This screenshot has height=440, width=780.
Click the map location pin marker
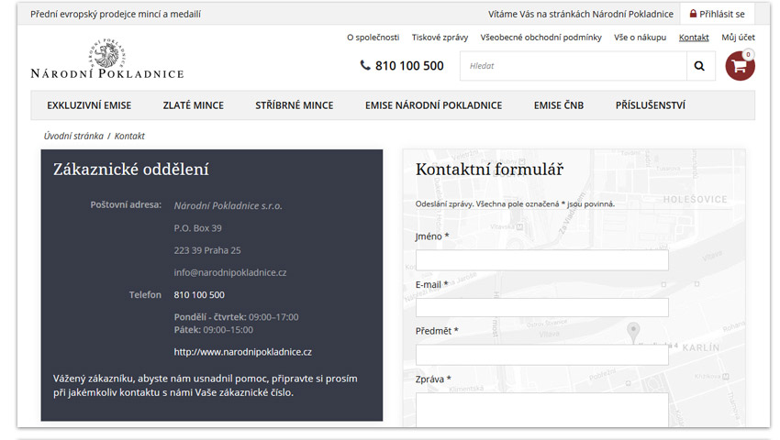pyautogui.click(x=633, y=332)
